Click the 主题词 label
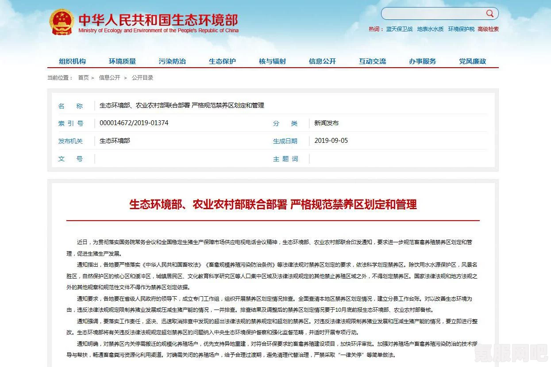Image resolution: width=551 pixels, height=367 pixels. pos(285,159)
